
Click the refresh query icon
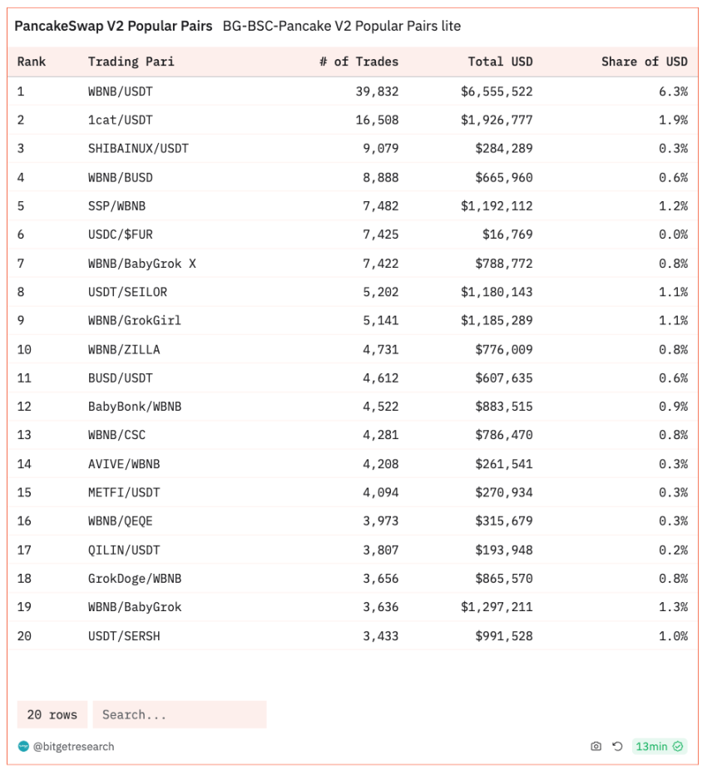[x=617, y=747]
